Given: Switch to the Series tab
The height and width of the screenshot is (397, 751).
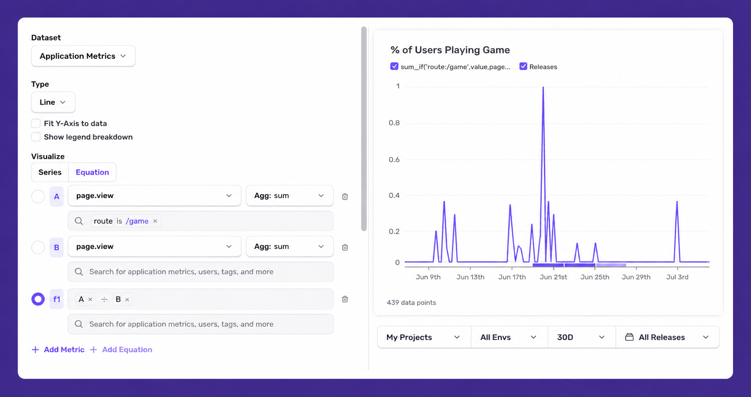Looking at the screenshot, I should (50, 172).
